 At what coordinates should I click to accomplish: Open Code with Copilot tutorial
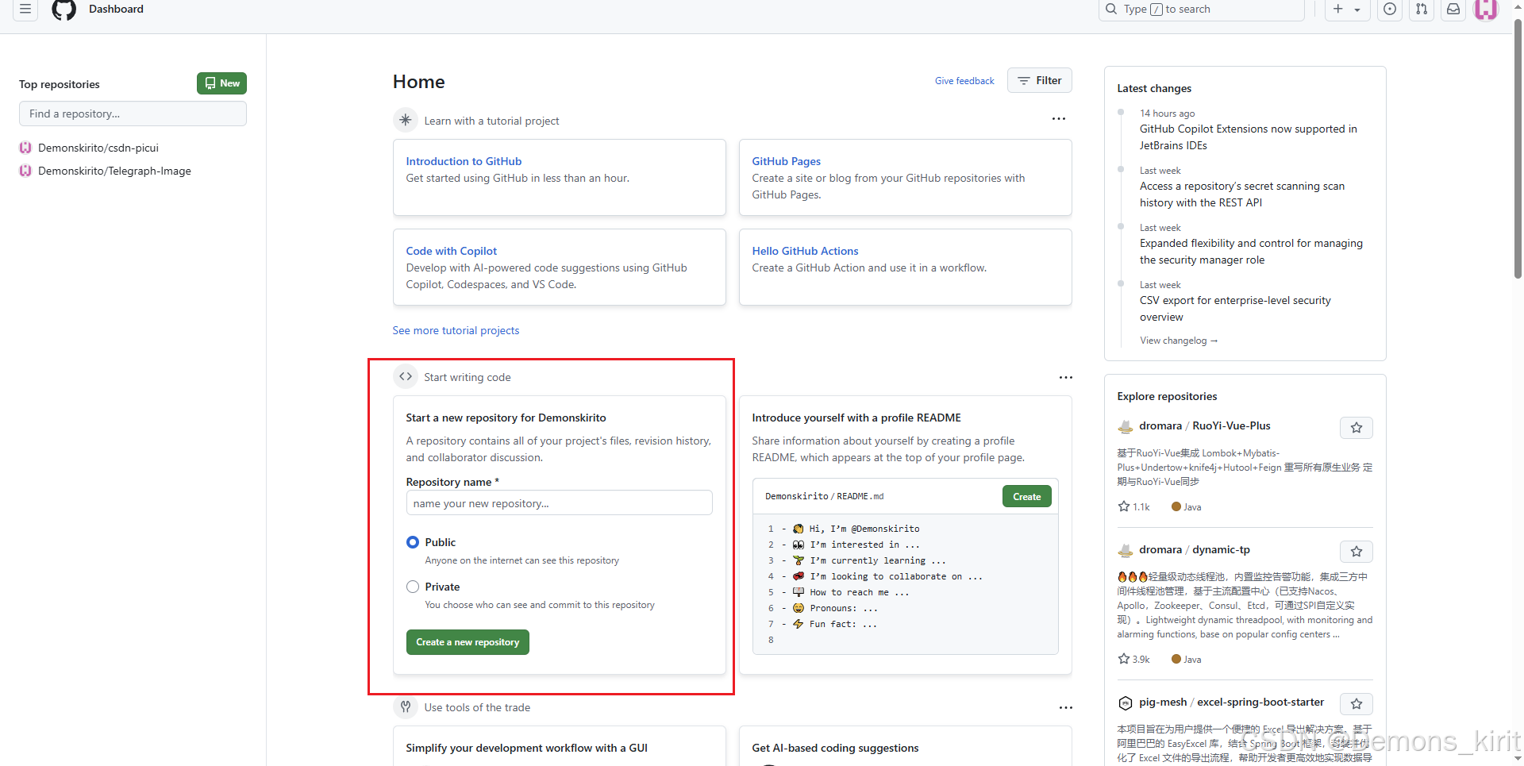[x=451, y=251]
